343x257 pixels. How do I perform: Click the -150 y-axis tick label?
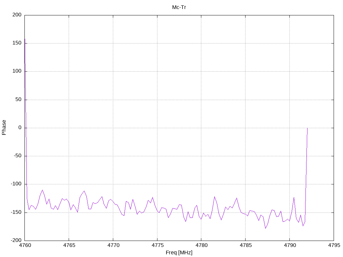click(16, 212)
